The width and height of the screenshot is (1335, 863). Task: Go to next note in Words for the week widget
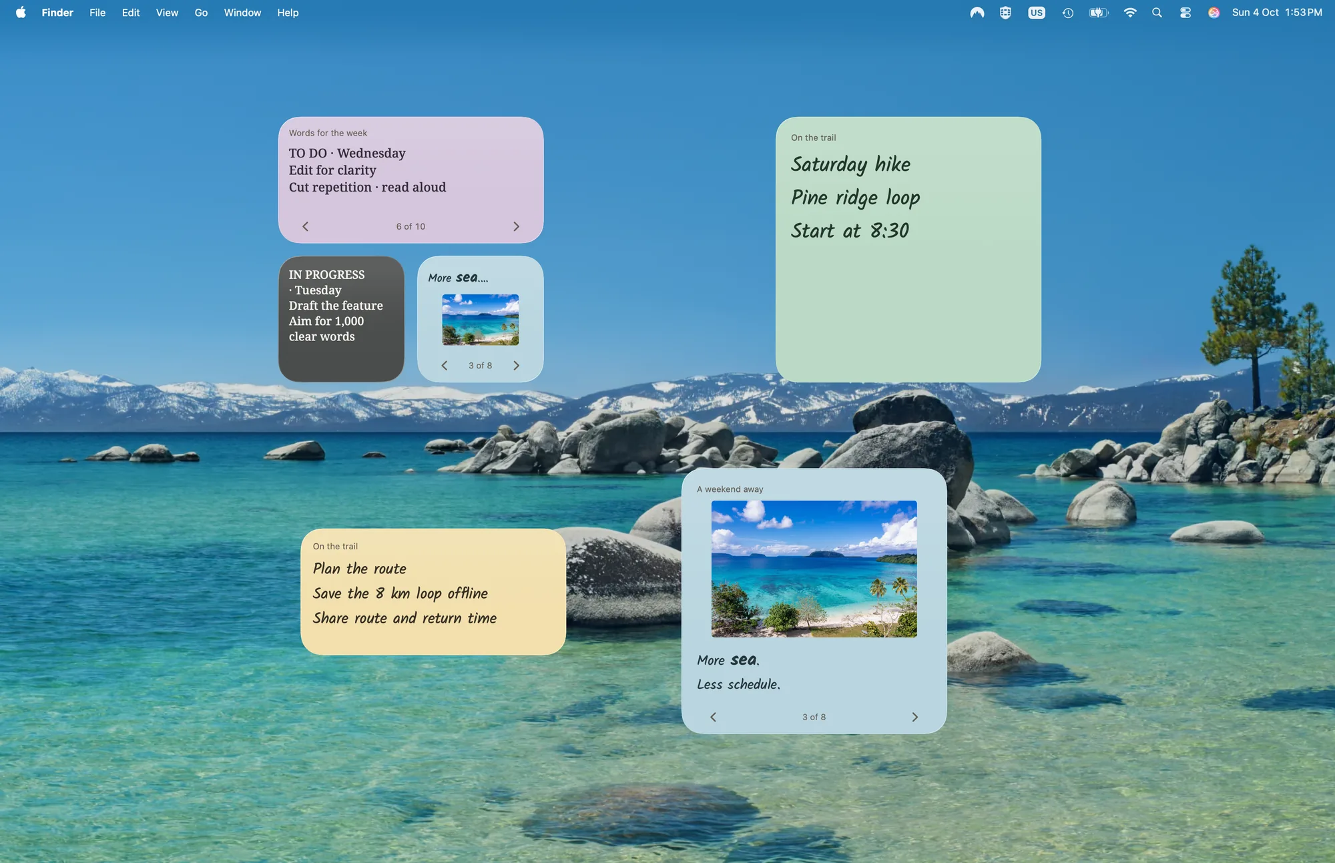[x=516, y=226]
